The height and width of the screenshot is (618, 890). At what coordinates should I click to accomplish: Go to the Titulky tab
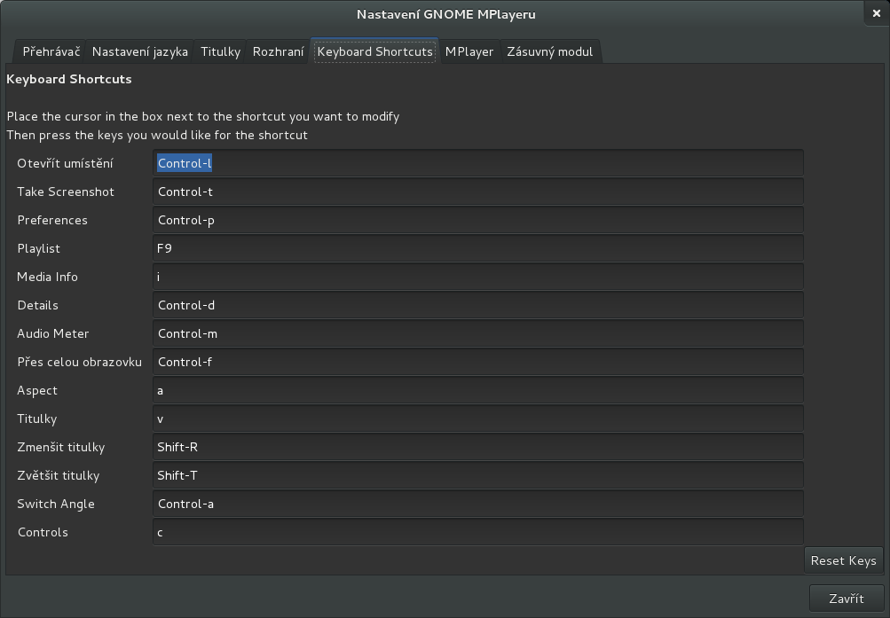click(220, 51)
